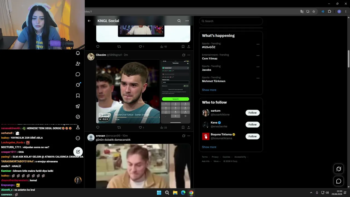This screenshot has width=350, height=197.
Task: Open Profile person icon in sidebar
Action: click(78, 128)
